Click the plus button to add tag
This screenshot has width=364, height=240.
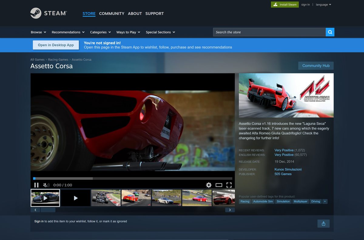[325, 202]
